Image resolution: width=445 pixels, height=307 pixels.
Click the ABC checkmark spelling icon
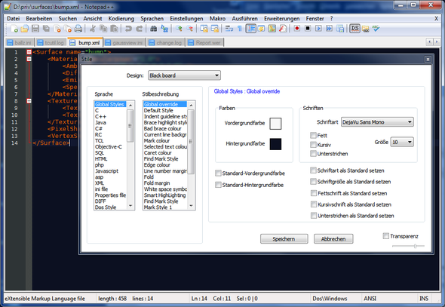tap(376, 29)
